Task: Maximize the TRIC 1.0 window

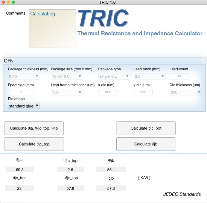Action: coord(13,2)
